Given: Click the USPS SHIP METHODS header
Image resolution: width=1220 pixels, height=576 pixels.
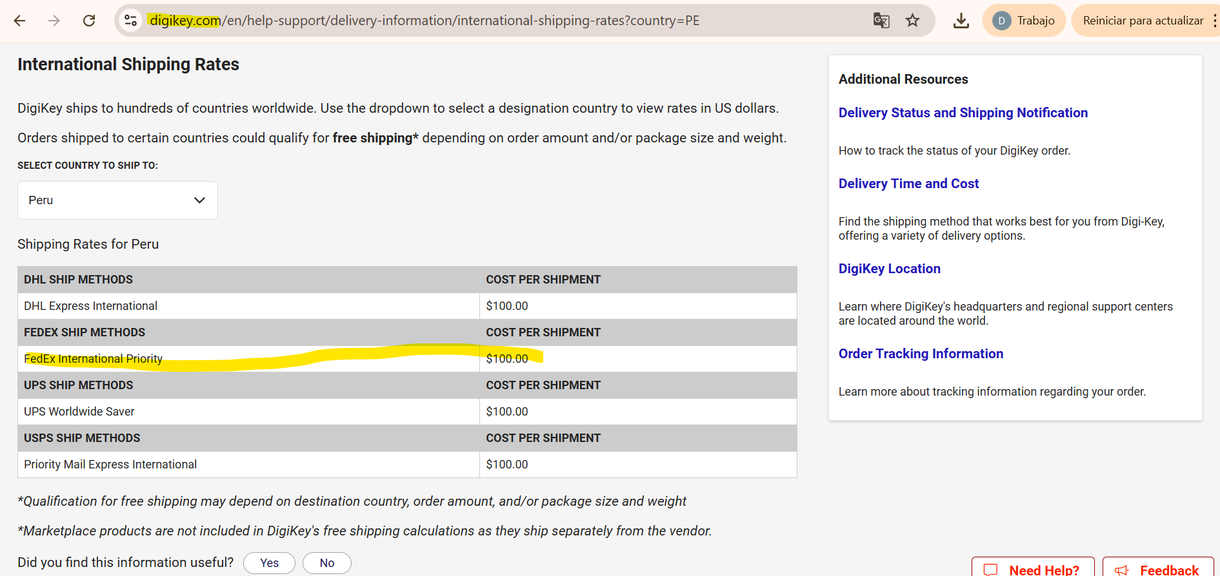Looking at the screenshot, I should pos(82,438).
